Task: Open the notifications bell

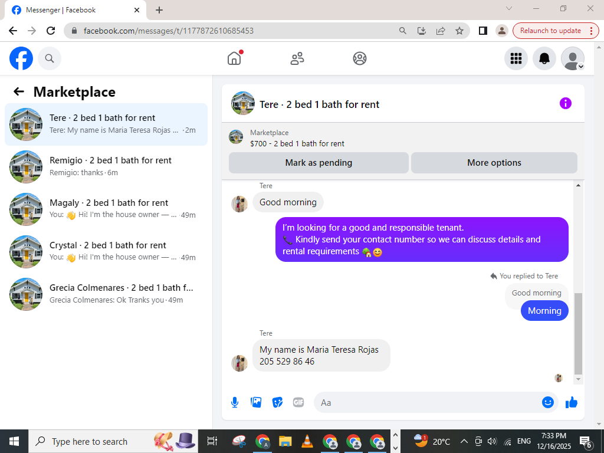Action: 544,58
